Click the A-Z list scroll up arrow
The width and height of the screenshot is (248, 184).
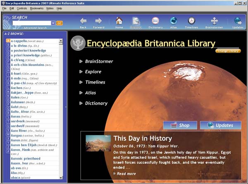point(61,41)
